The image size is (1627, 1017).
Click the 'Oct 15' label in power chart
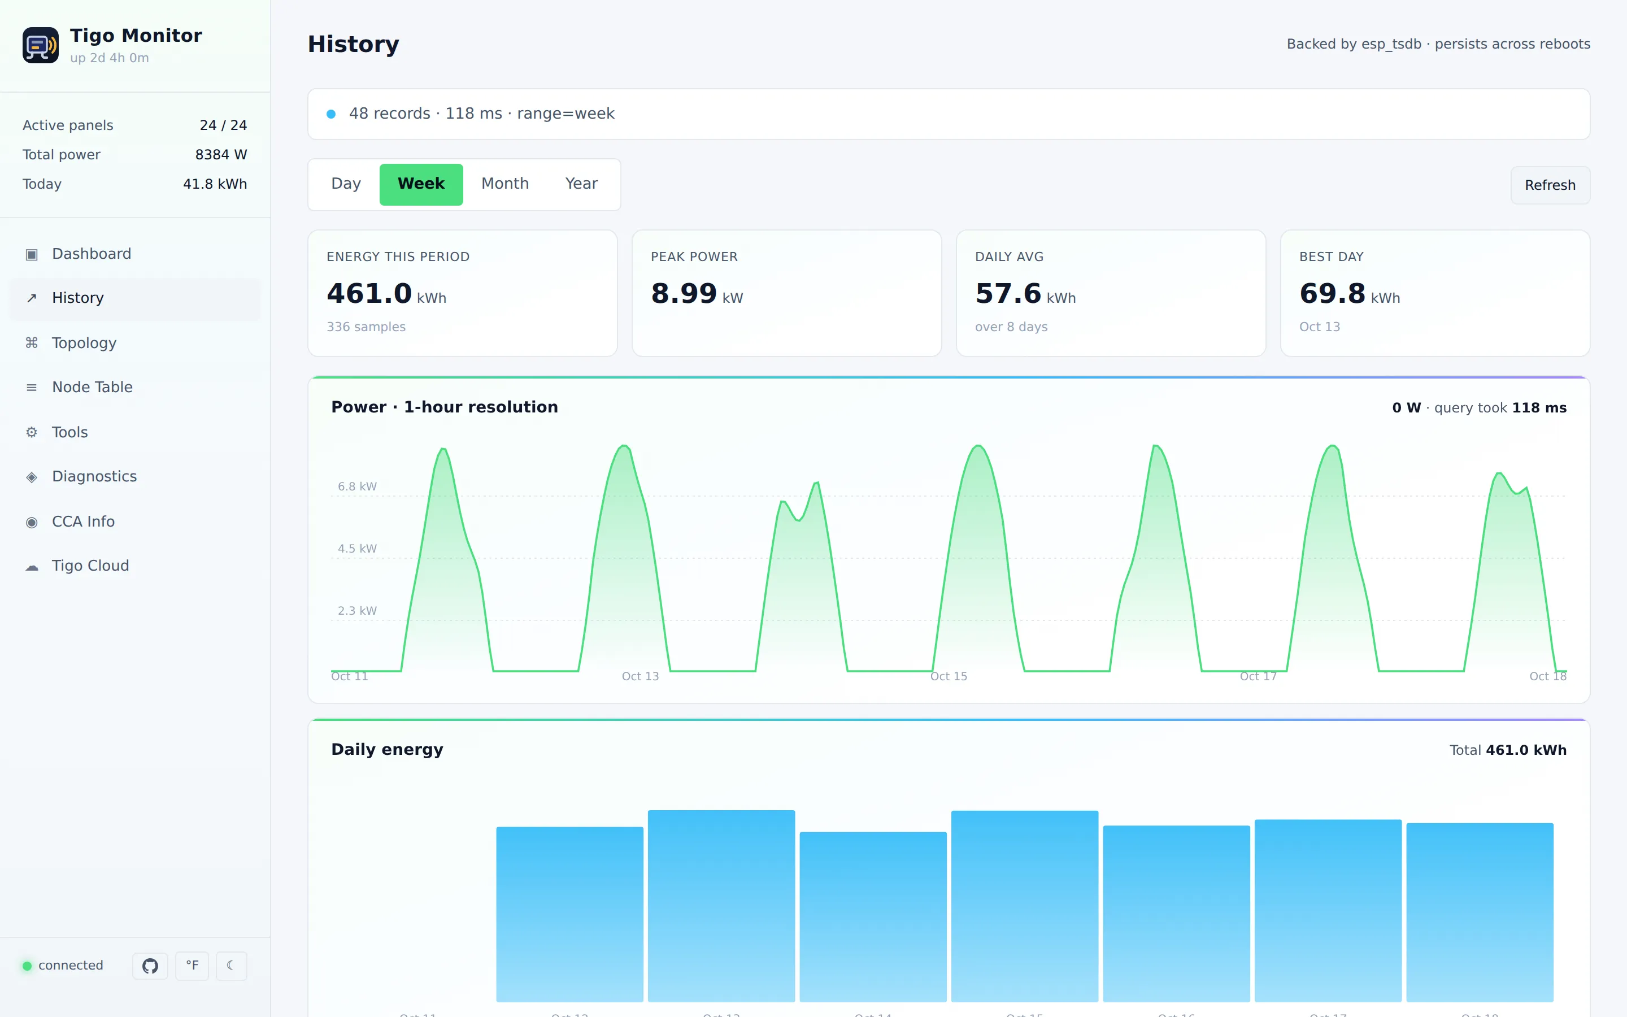(x=949, y=677)
